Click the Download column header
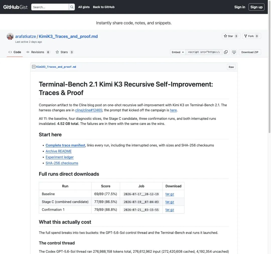This screenshot has height=254, width=271. coord(173,186)
